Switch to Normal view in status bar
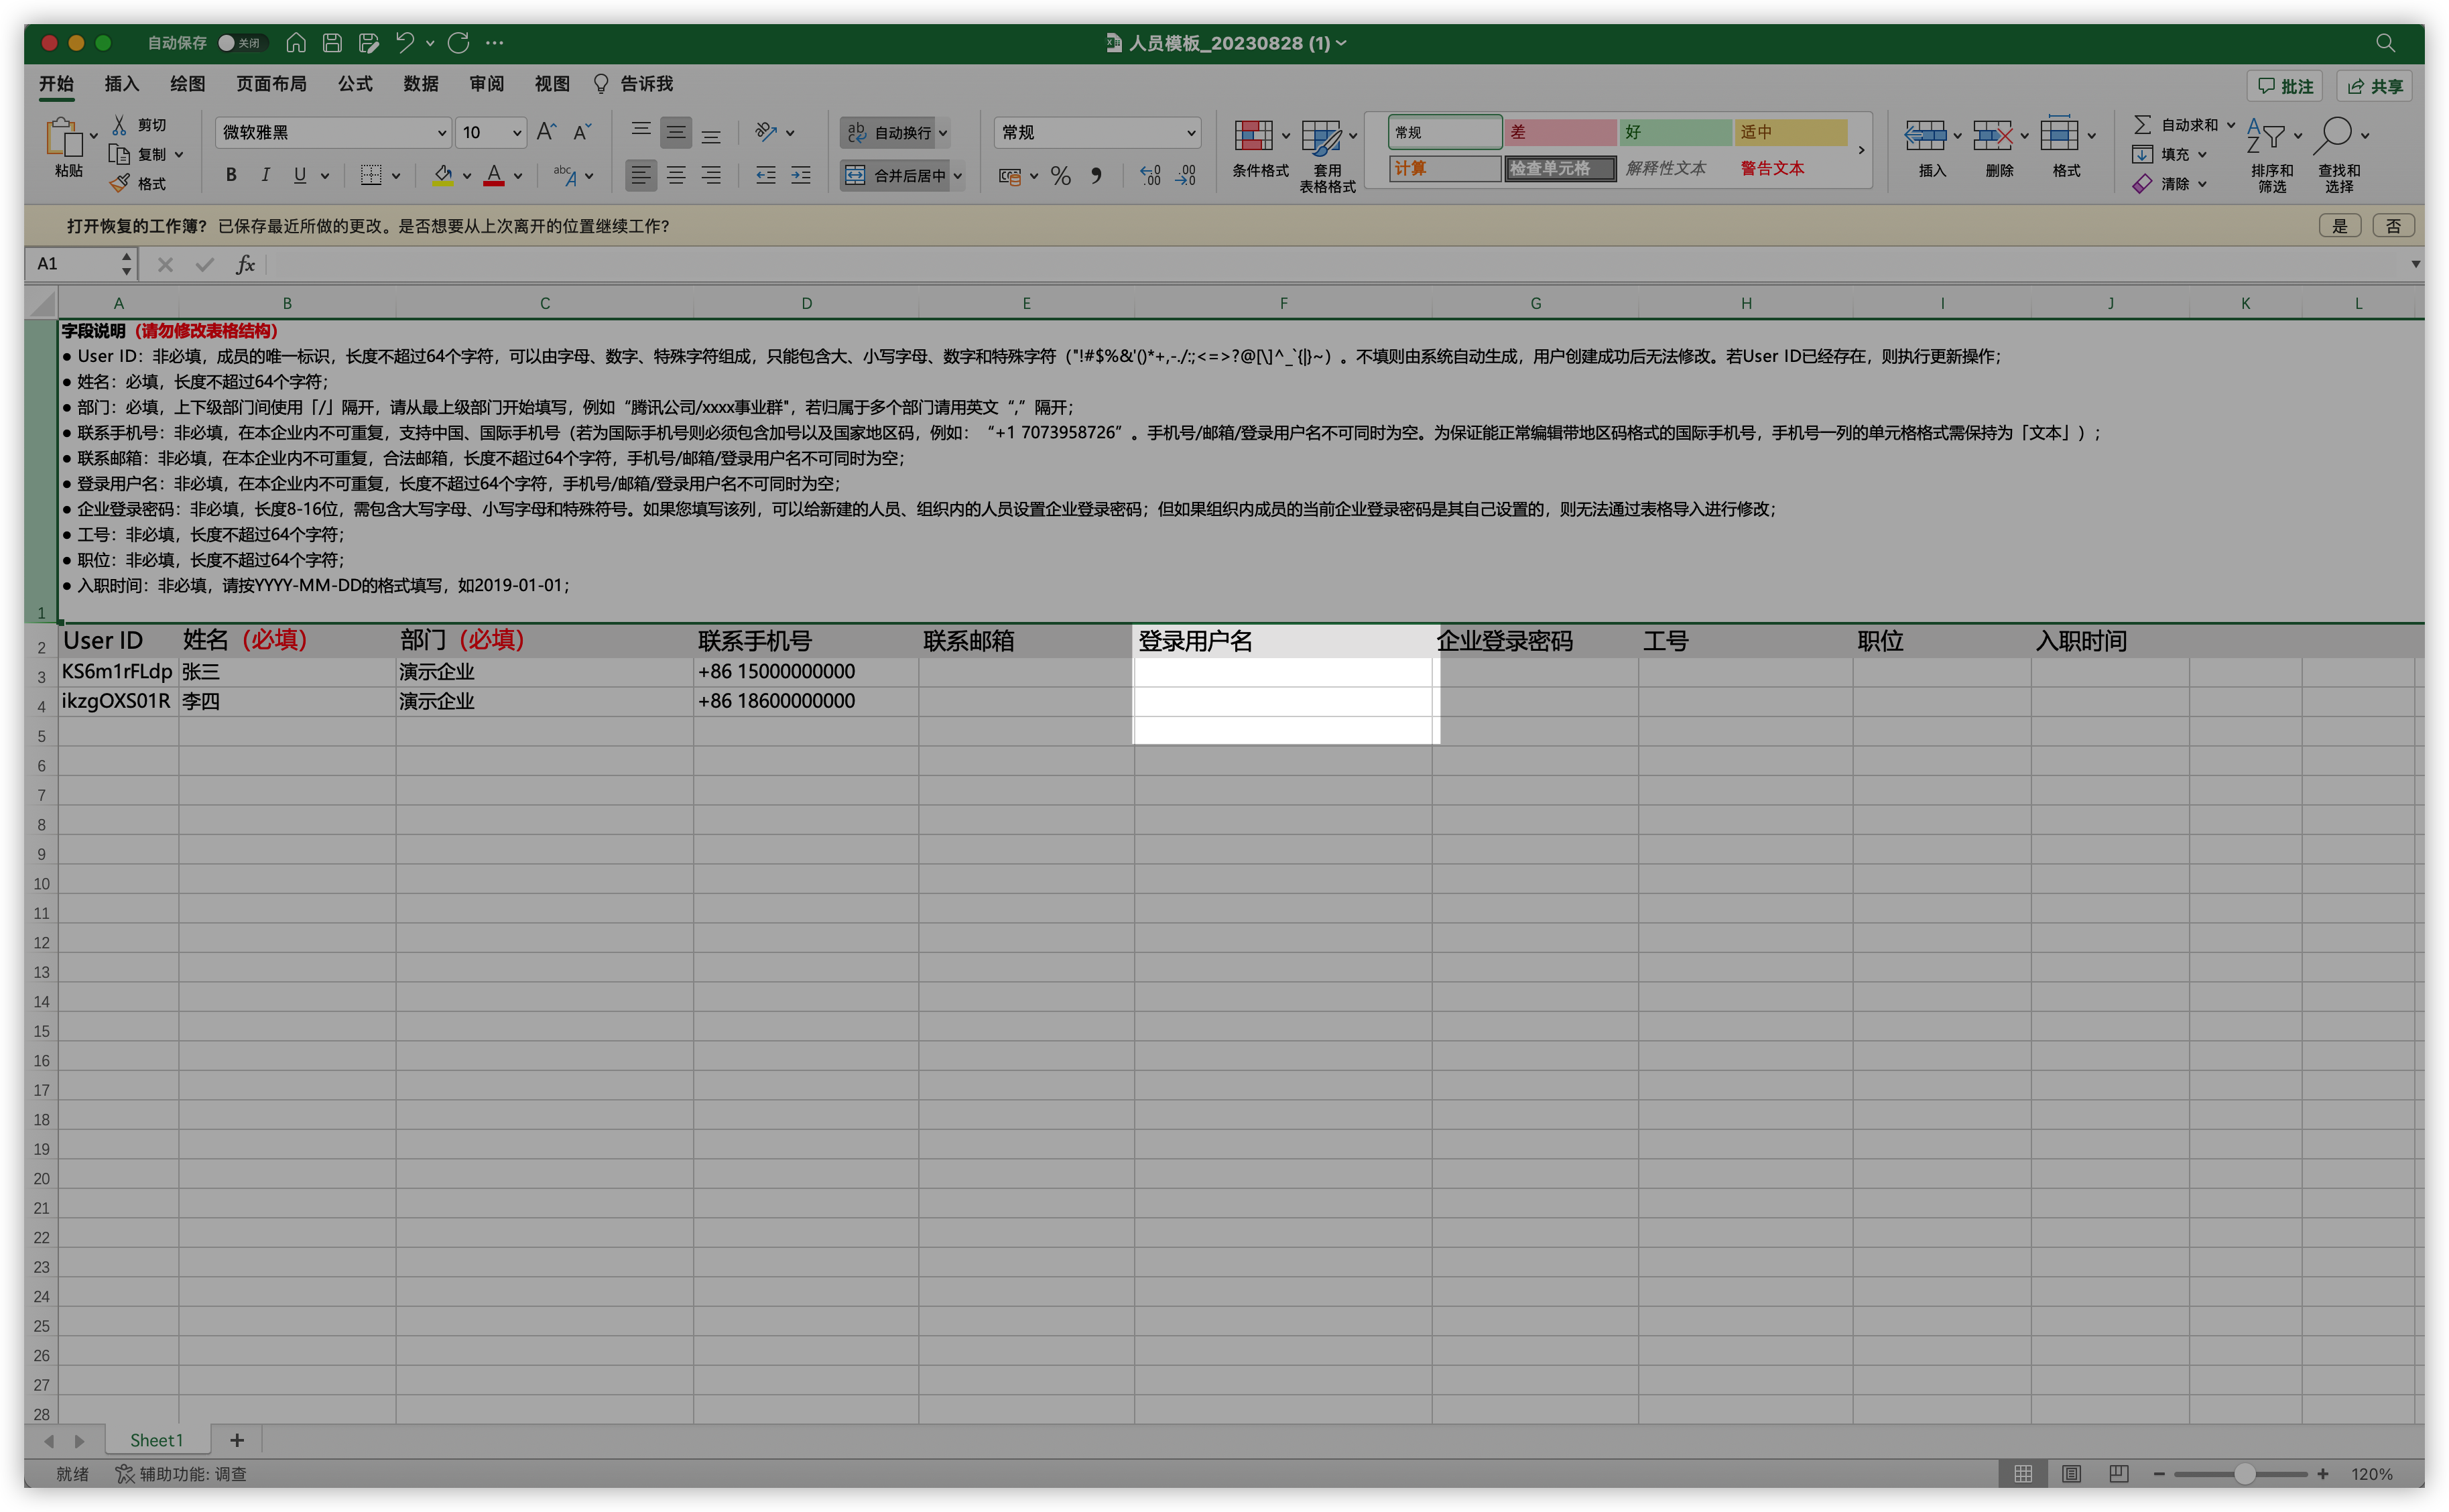The image size is (2449, 1512). (x=2023, y=1474)
